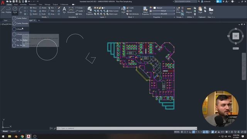Open the Collaborate ribbon tab
Viewport: 247px width, 139px height.
(64, 5)
